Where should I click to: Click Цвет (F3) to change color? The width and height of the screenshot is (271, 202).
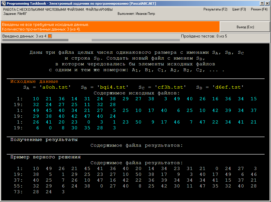[x=239, y=9]
